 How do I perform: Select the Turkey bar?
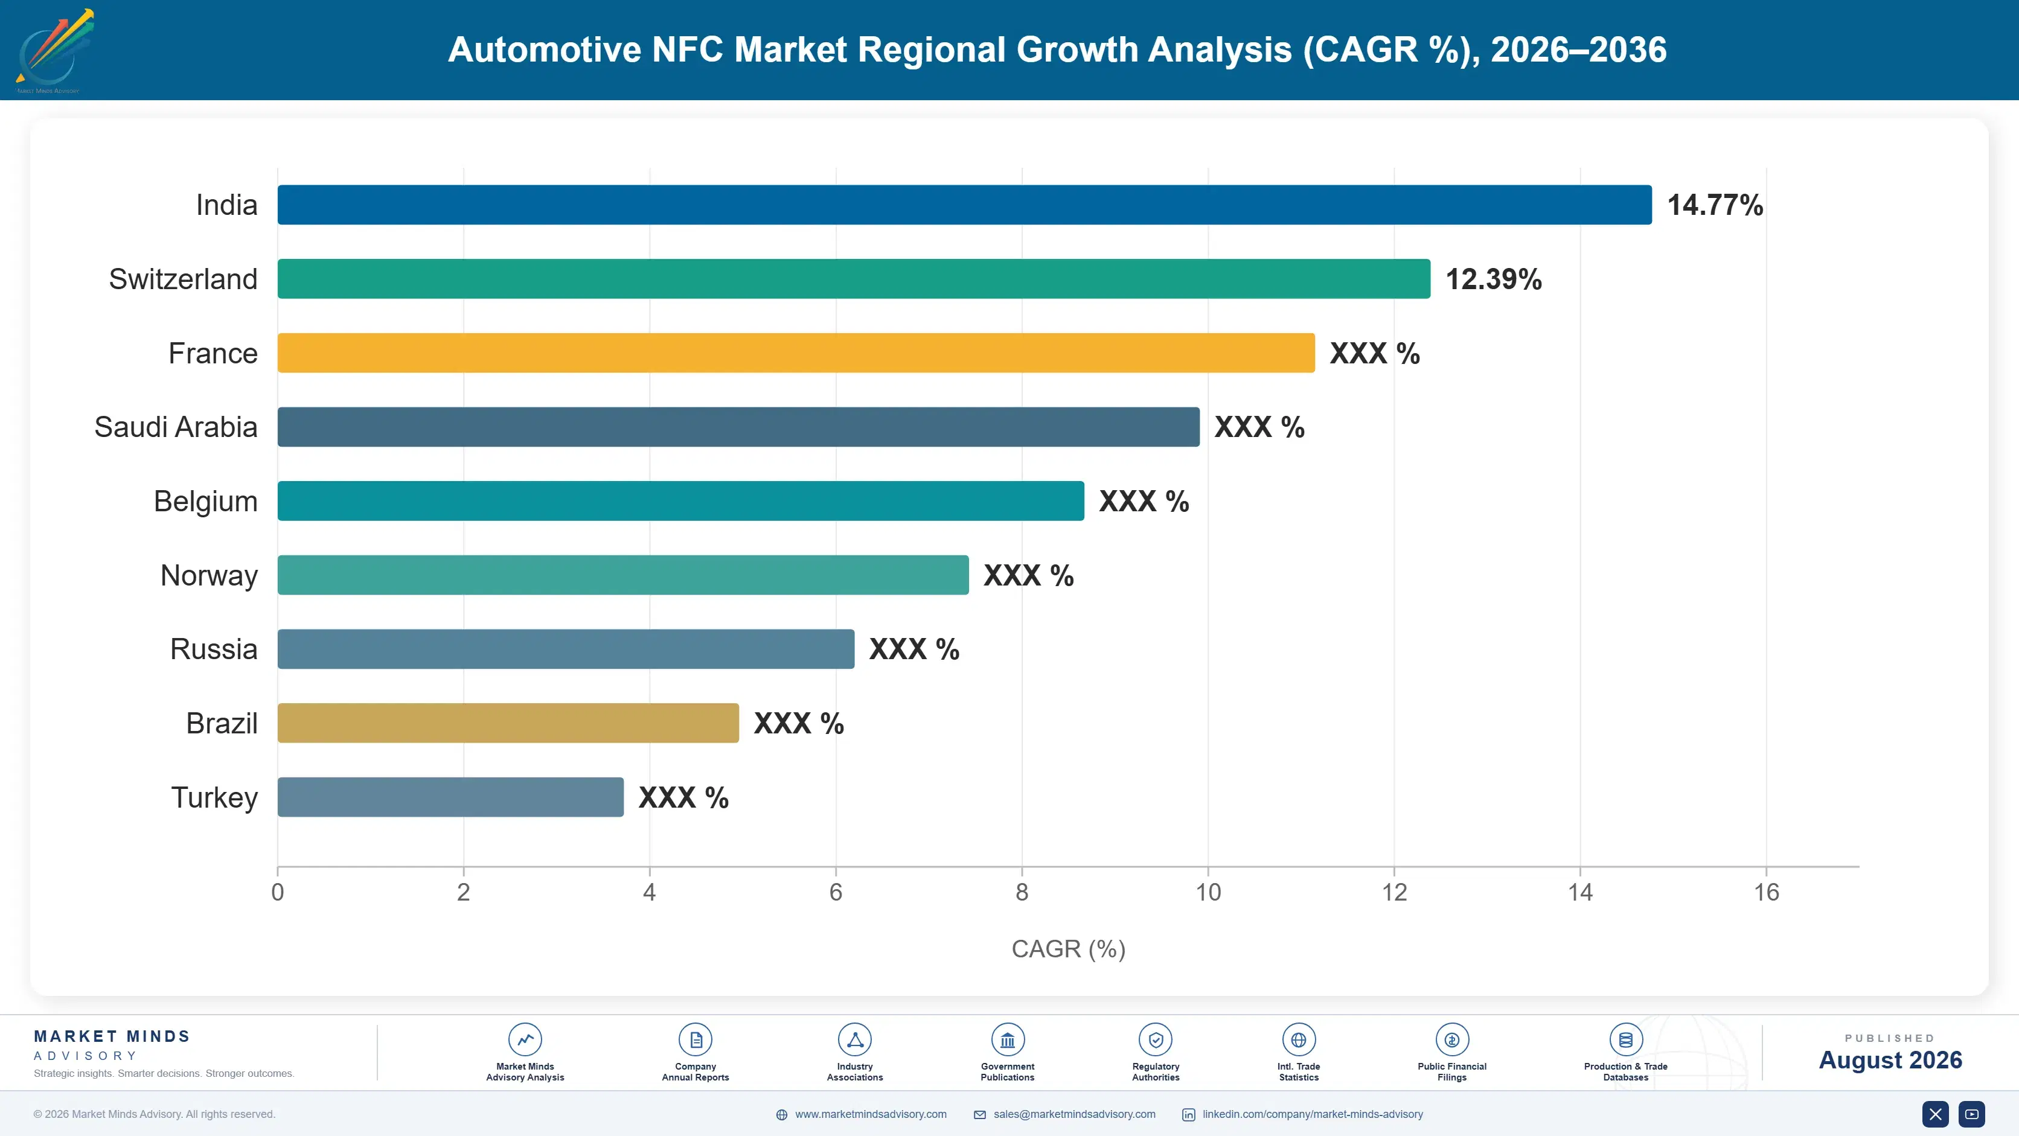[x=450, y=797]
